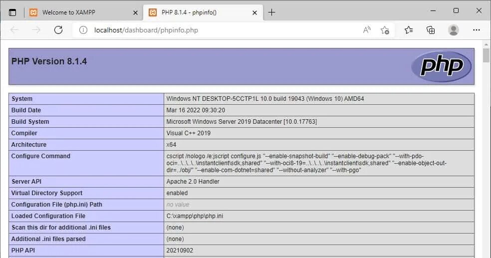Image resolution: width=491 pixels, height=258 pixels.
Task: Select the Configure Command label
Action: (41, 156)
